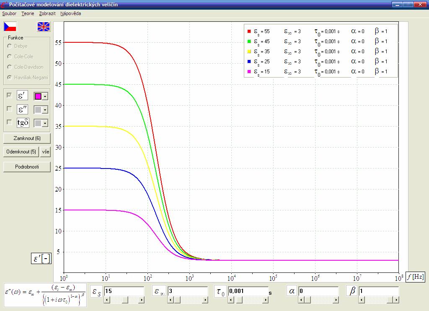Increase τ0 with right scroll arrow

(265, 300)
